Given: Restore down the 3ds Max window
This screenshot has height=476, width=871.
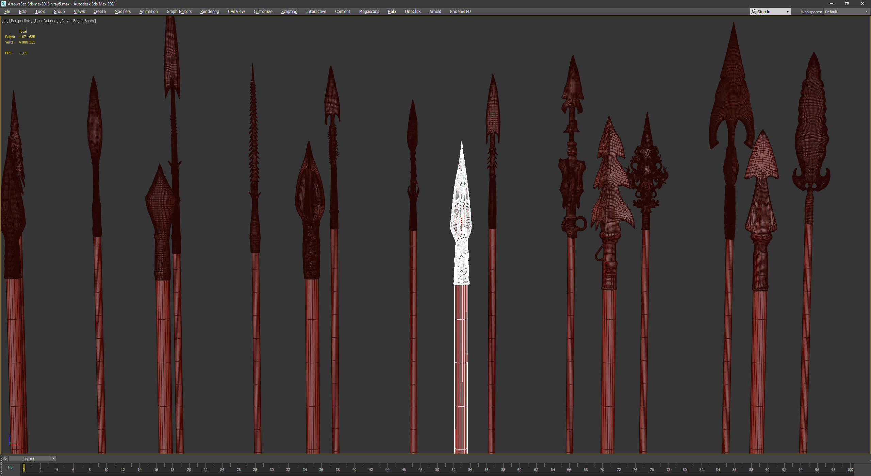Looking at the screenshot, I should coord(847,4).
